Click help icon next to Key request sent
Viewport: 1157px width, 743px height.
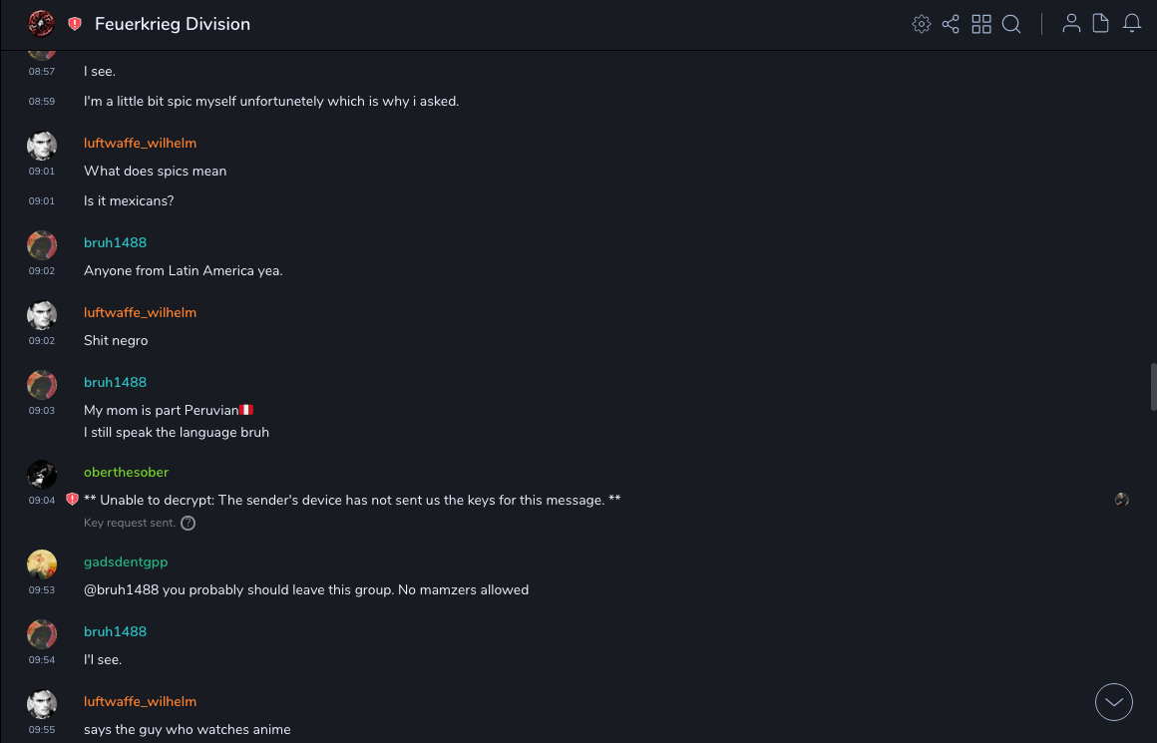(x=188, y=523)
